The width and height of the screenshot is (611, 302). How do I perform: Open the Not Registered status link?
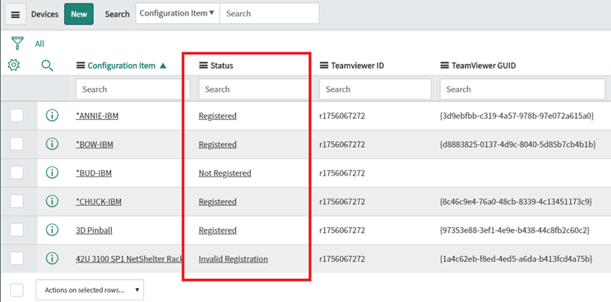[224, 173]
